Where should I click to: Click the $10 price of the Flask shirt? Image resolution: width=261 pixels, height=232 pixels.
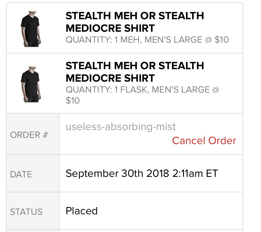(x=73, y=100)
